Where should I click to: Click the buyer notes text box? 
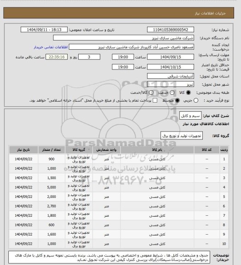(109, 257)
